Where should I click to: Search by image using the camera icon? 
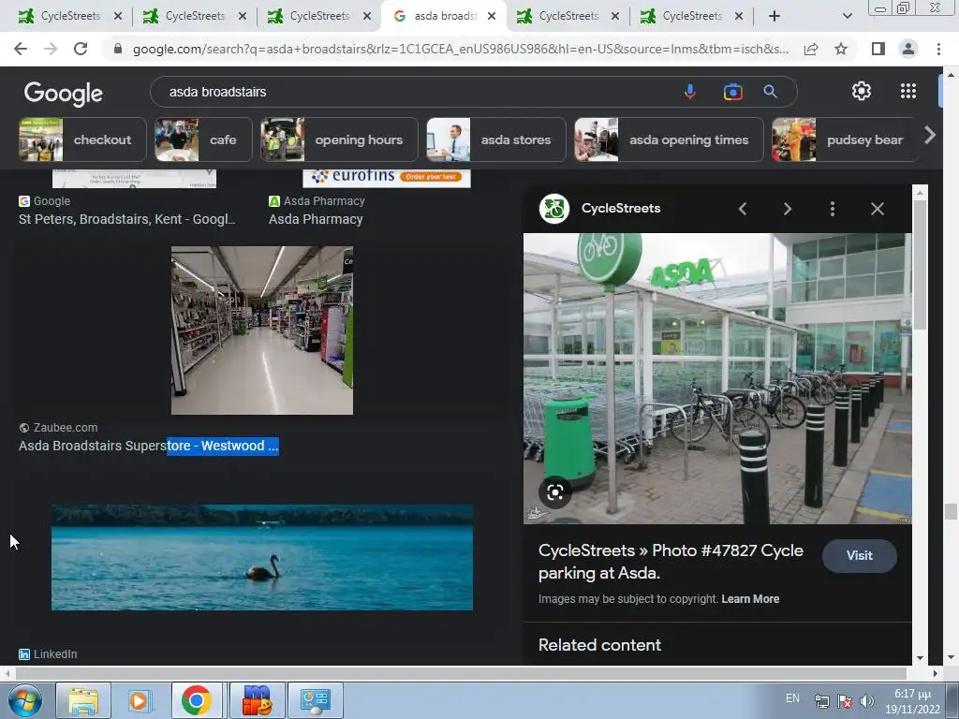click(x=732, y=92)
